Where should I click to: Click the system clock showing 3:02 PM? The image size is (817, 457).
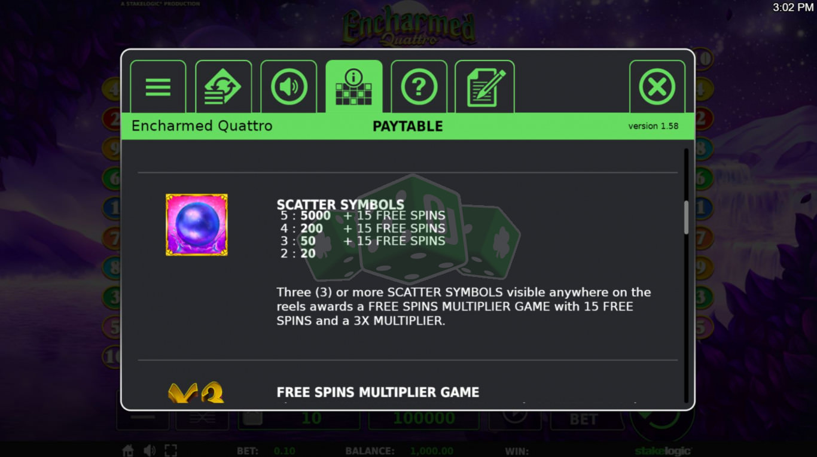click(x=792, y=7)
